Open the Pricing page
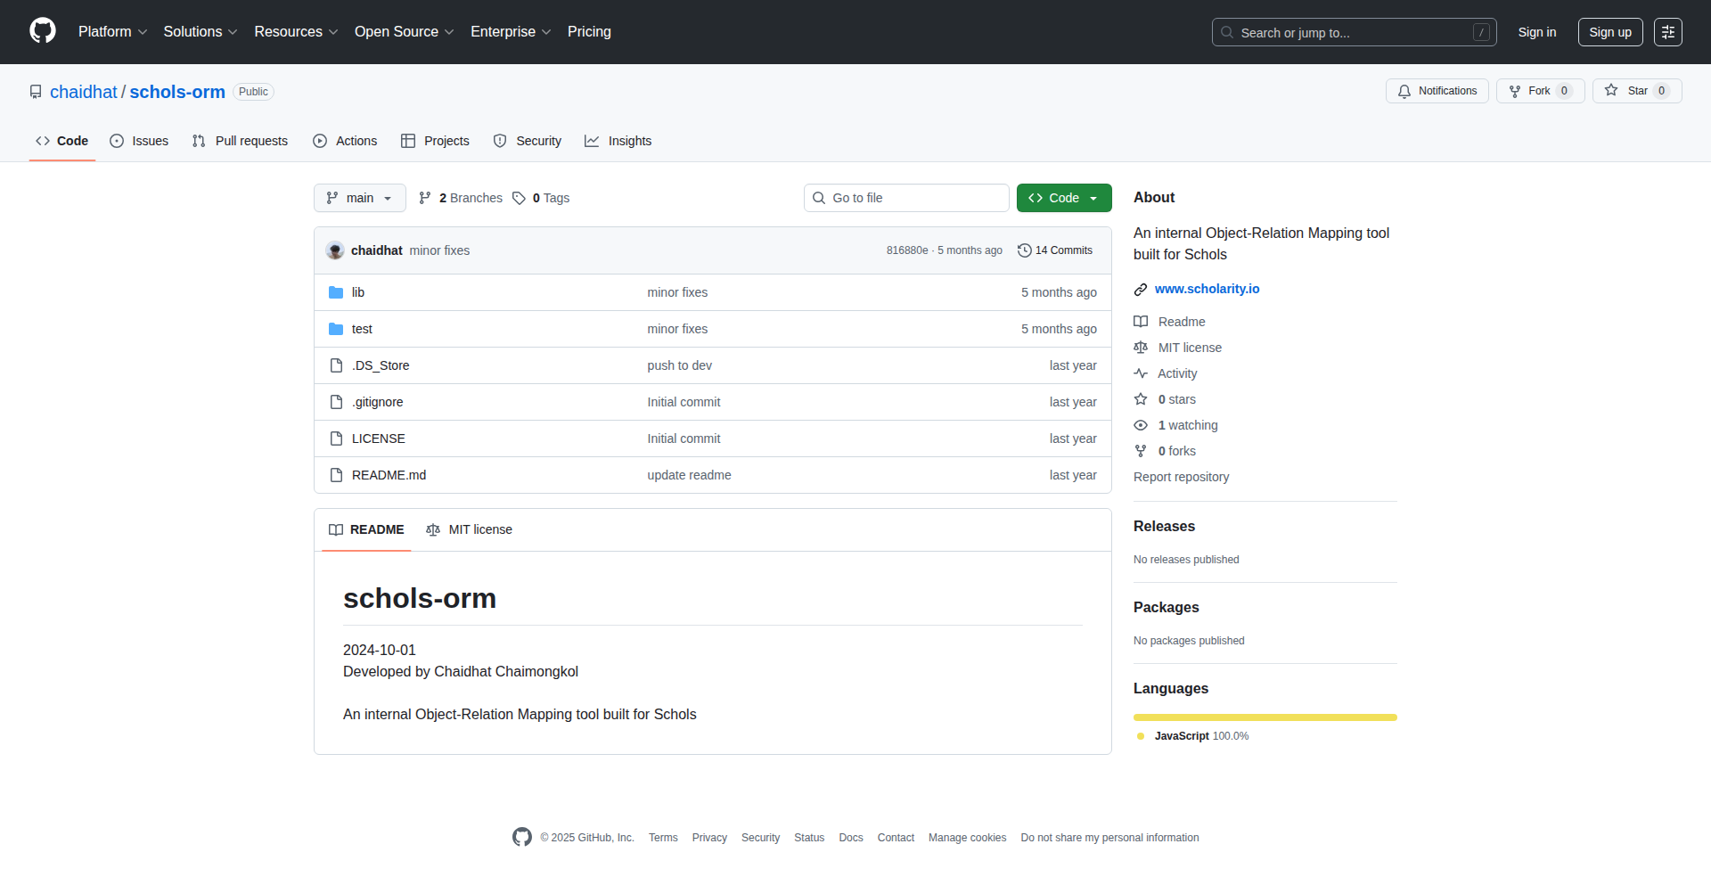Image resolution: width=1711 pixels, height=885 pixels. [589, 32]
